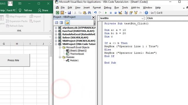Open the Tools menu
Image resolution: width=188 pixels, height=105 pixels.
coord(125,8)
